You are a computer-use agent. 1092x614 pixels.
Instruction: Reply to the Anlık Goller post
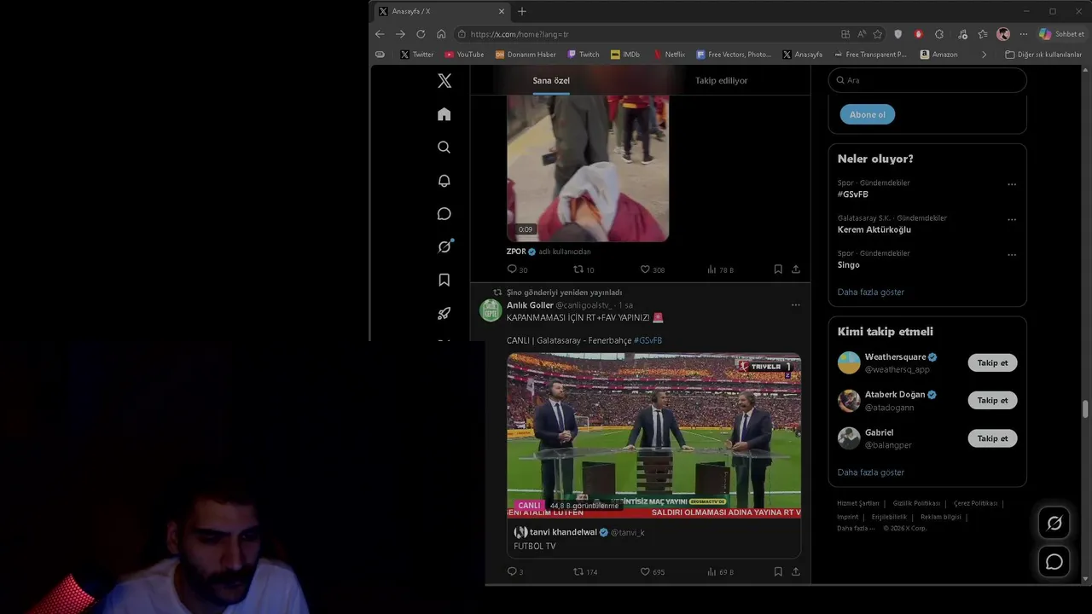tap(512, 571)
